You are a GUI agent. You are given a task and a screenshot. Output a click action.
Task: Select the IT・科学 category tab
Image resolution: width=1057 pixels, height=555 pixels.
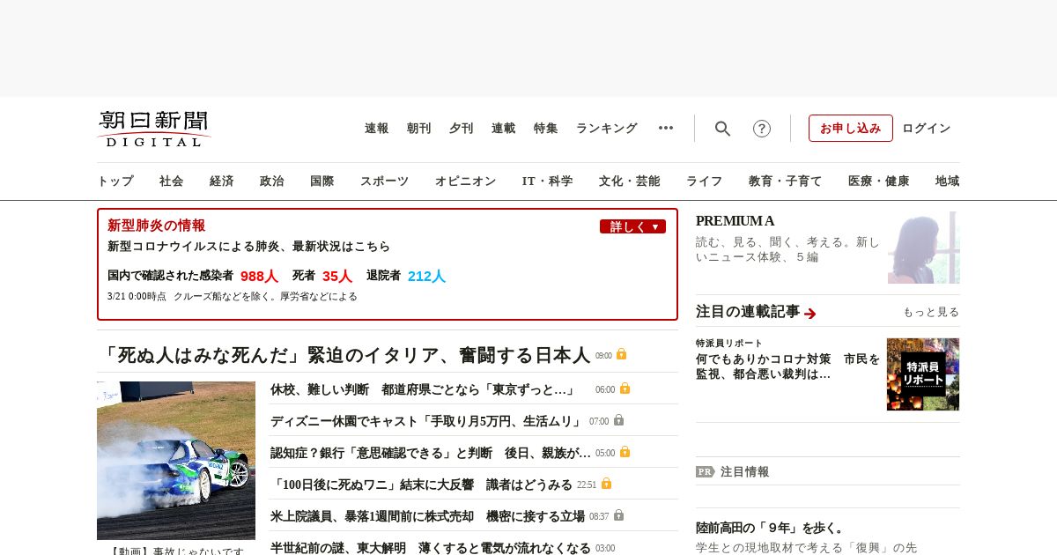point(548,181)
